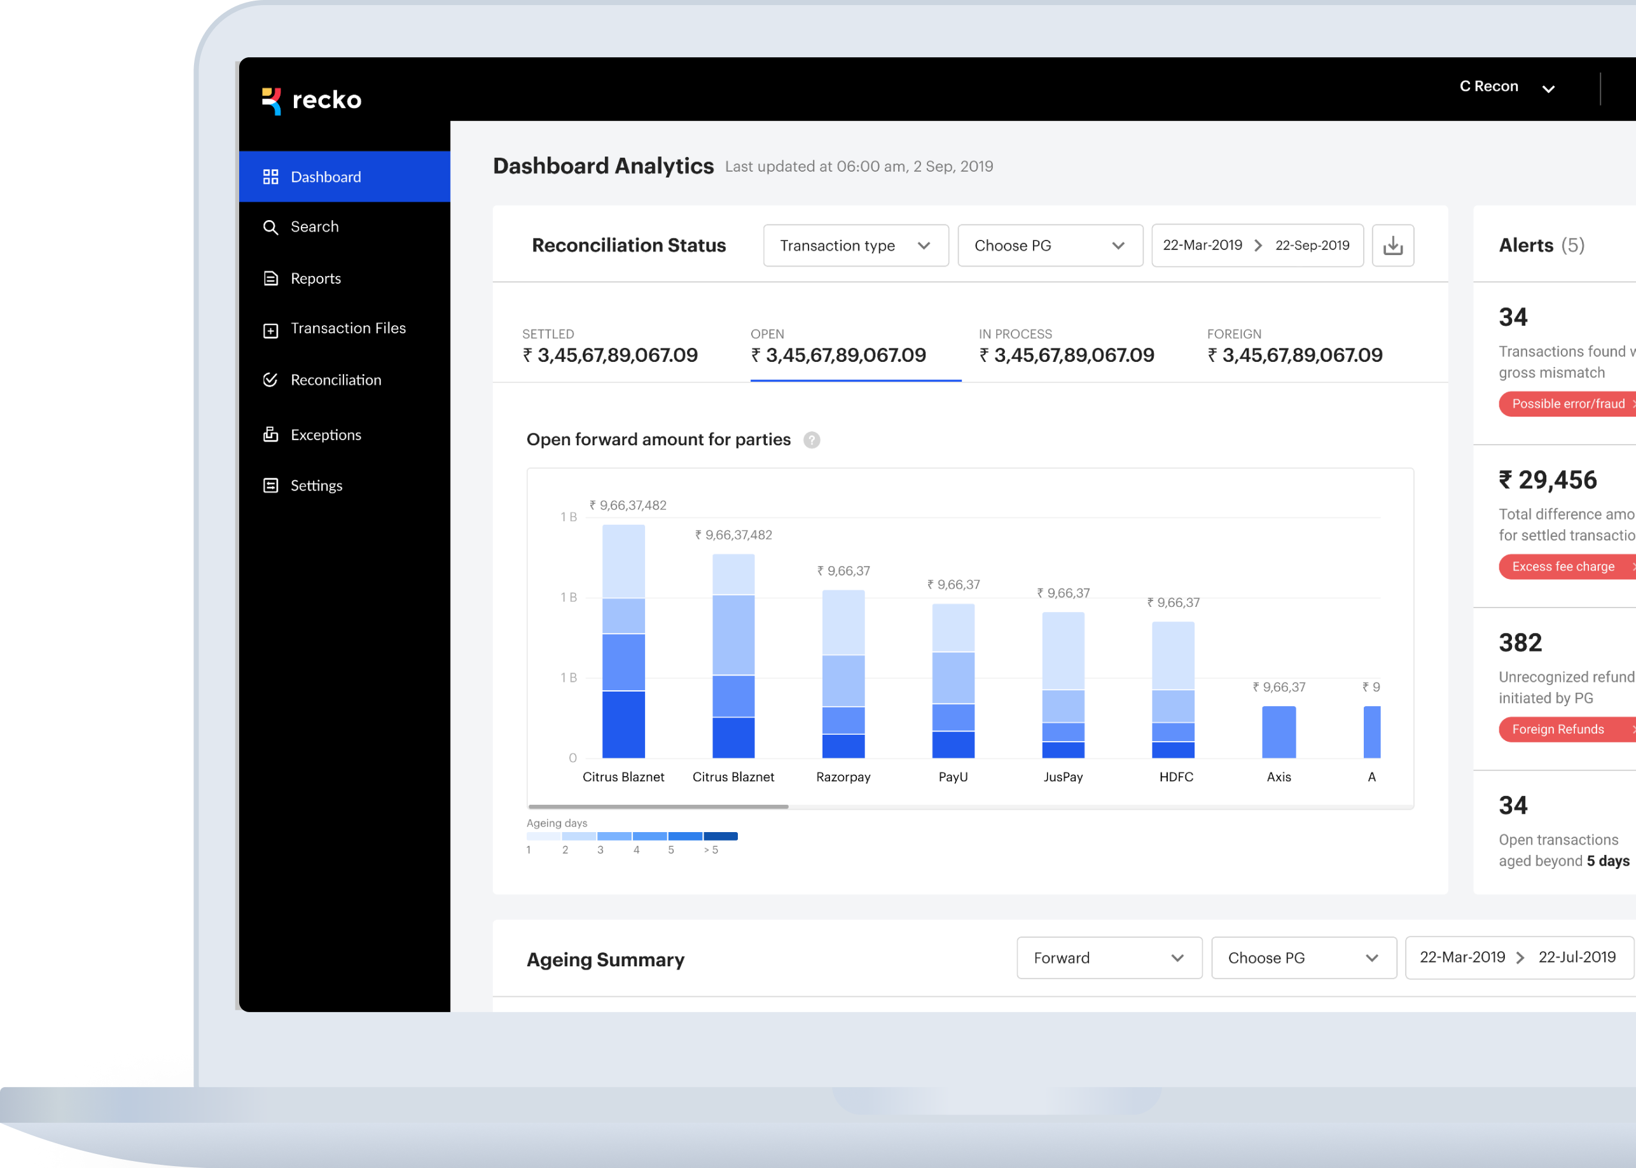Expand the C Recon account dropdown
1636x1168 pixels.
[1508, 87]
